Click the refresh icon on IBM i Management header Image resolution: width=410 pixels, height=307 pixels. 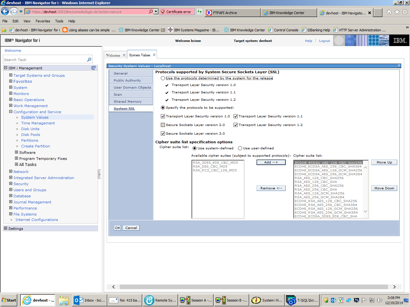[94, 68]
